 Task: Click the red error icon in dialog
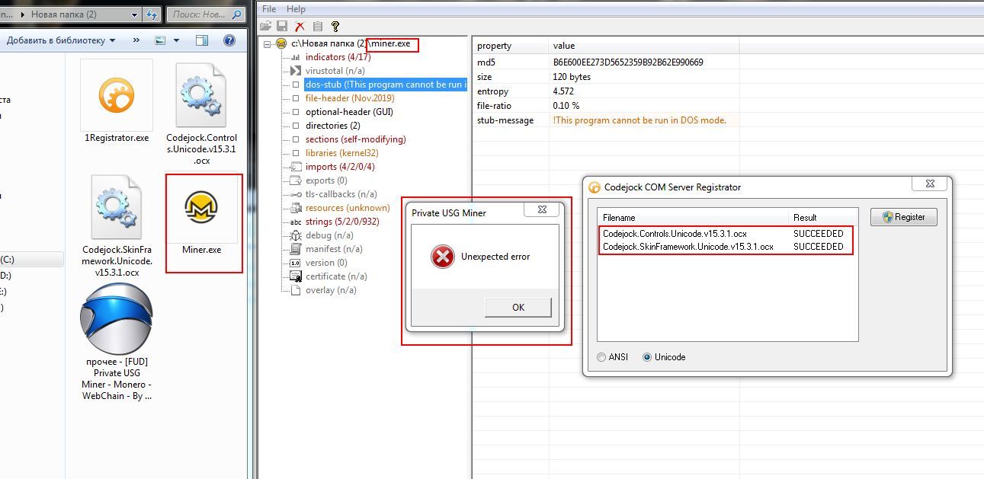click(443, 257)
